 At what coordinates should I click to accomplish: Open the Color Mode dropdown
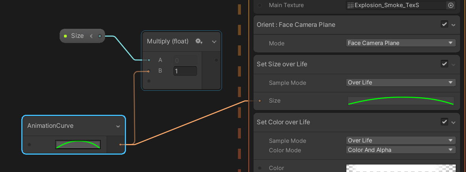[401, 150]
